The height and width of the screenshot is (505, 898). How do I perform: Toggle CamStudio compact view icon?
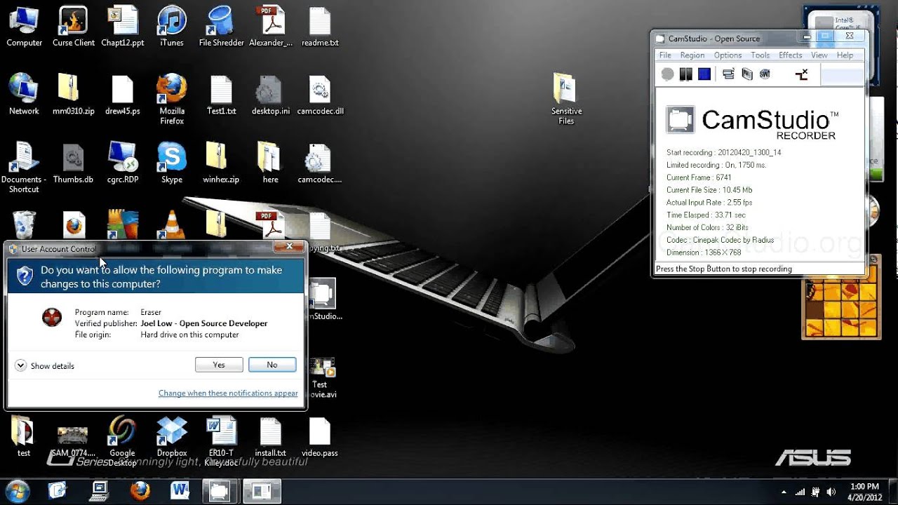[728, 74]
